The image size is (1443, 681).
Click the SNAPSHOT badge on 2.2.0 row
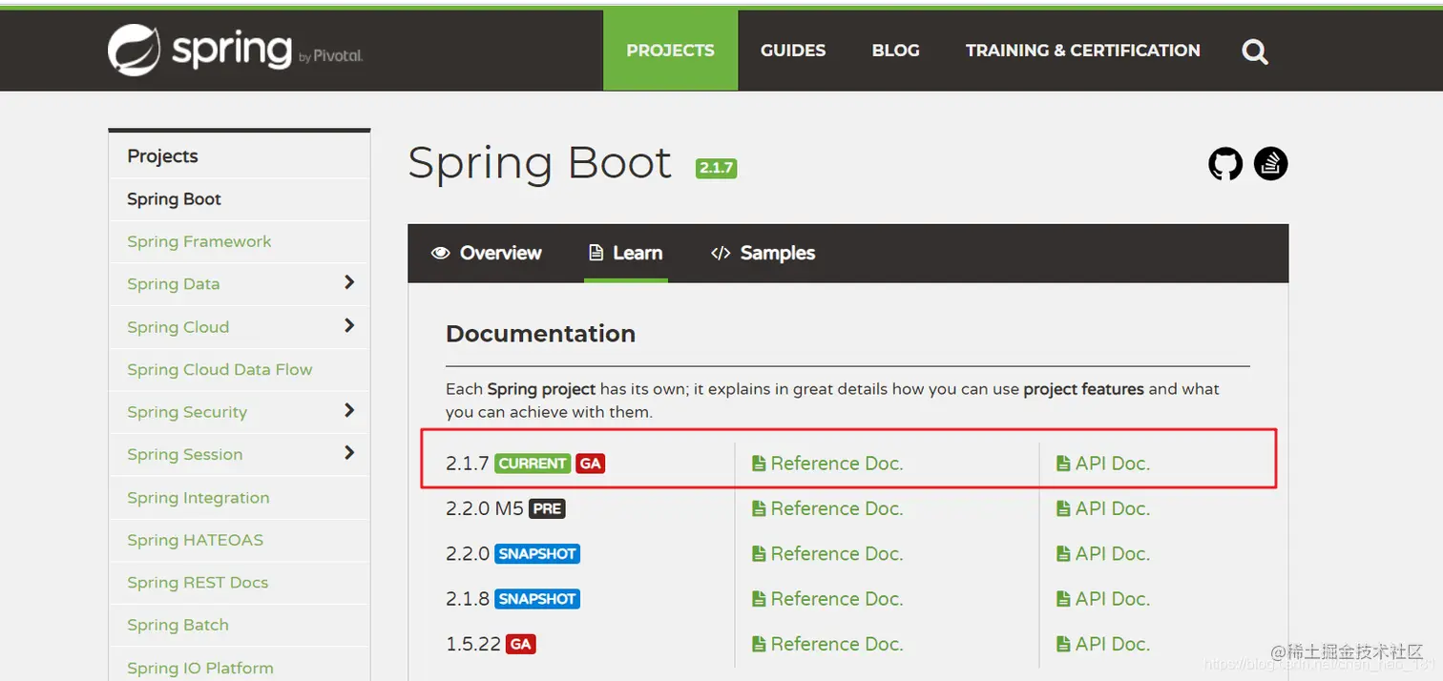537,554
